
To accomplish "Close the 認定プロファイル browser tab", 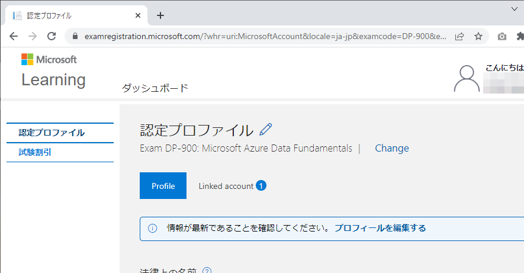I will (x=138, y=15).
